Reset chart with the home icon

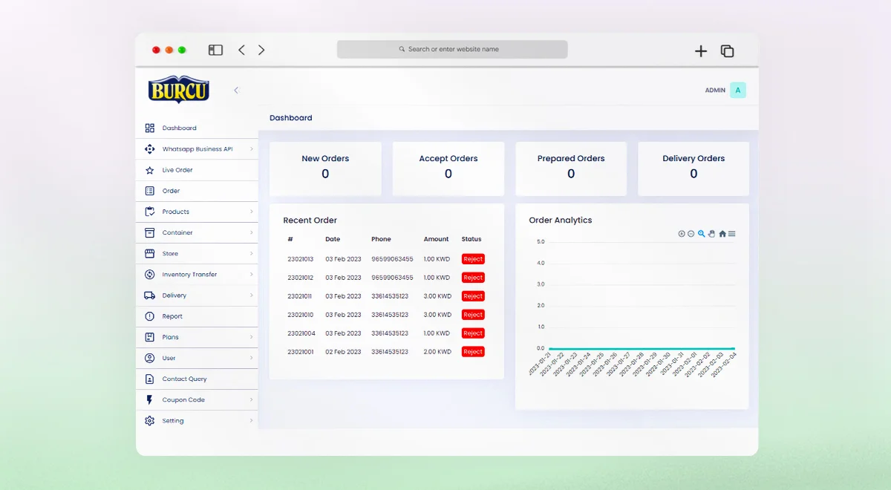click(722, 234)
